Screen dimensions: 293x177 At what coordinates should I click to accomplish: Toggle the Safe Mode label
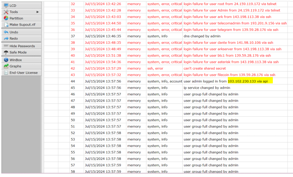(x=18, y=52)
